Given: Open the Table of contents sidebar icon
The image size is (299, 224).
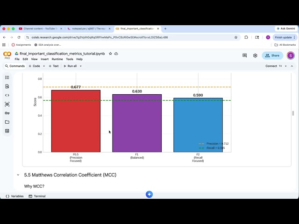Looking at the screenshot, I should point(7,77).
